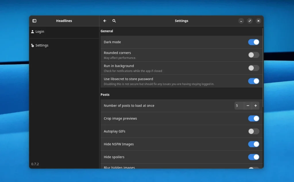Enable Autoplay GIFs switch

pos(254,131)
